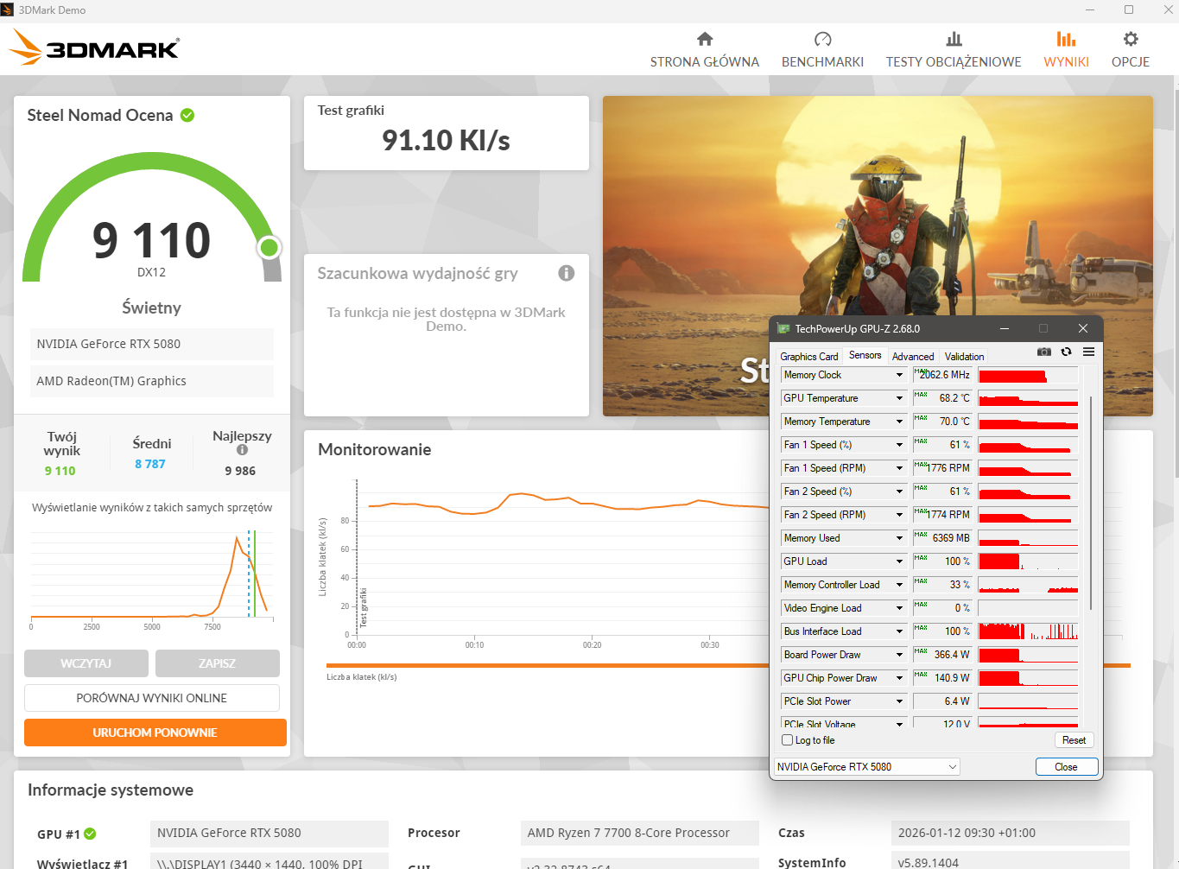Open the GPU-Z hamburger menu
The image size is (1179, 869).
pos(1088,352)
